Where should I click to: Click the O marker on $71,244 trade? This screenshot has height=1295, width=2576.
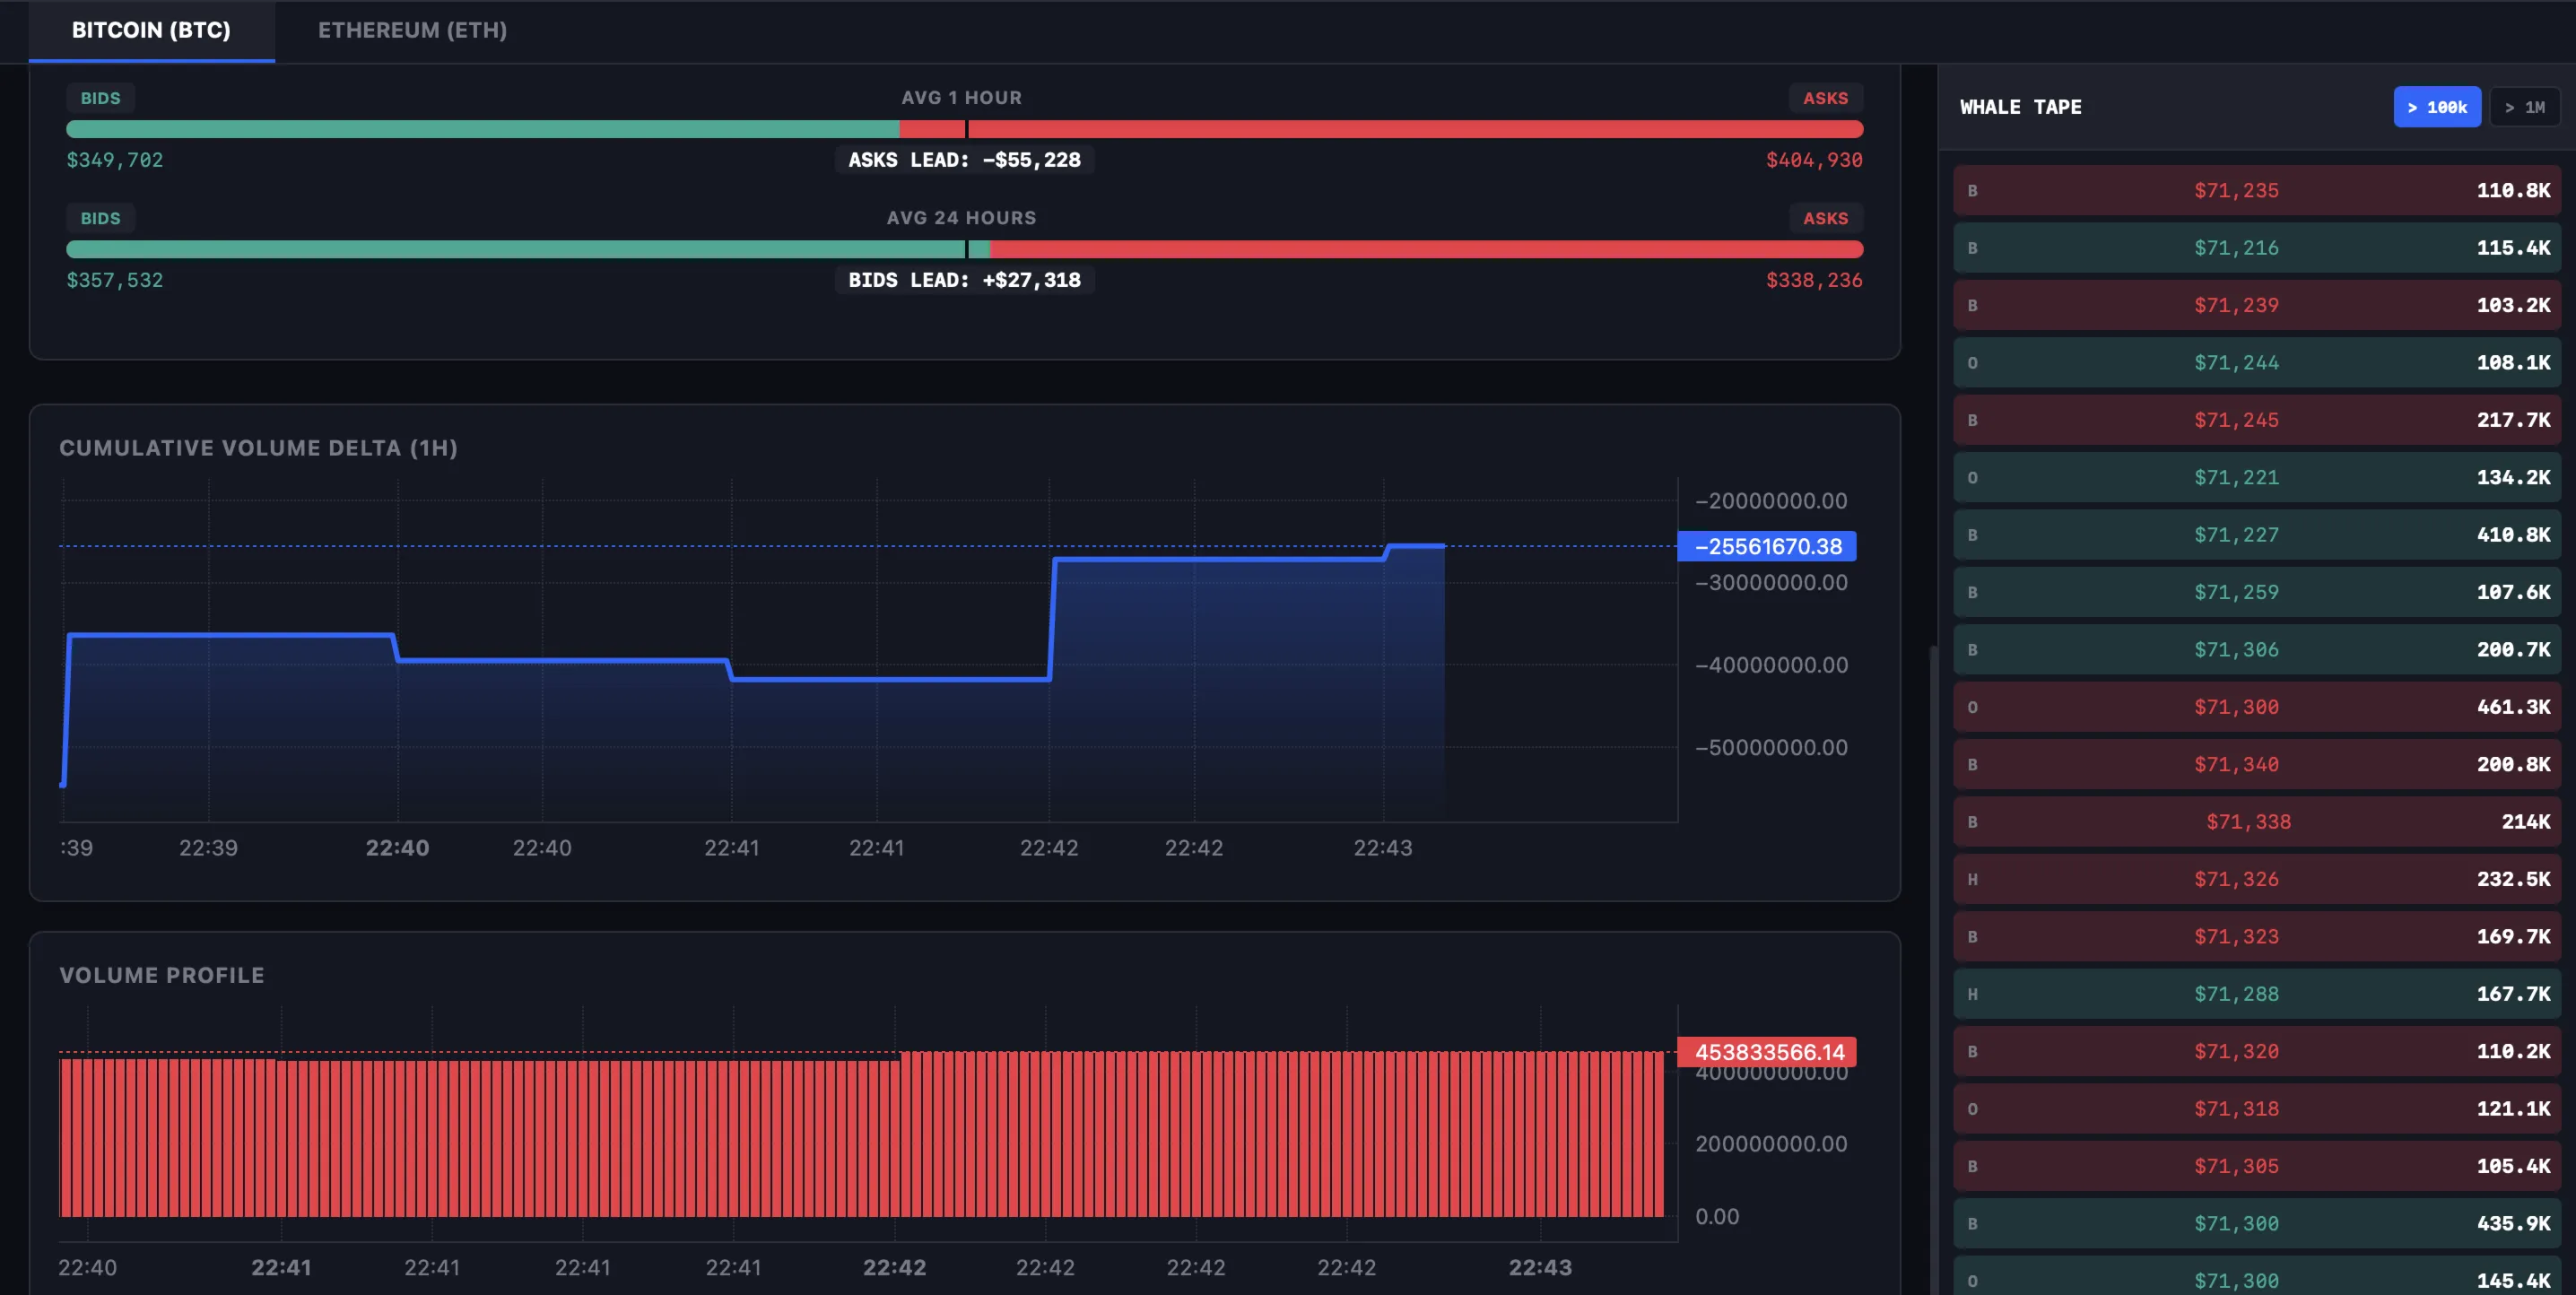coord(1972,363)
